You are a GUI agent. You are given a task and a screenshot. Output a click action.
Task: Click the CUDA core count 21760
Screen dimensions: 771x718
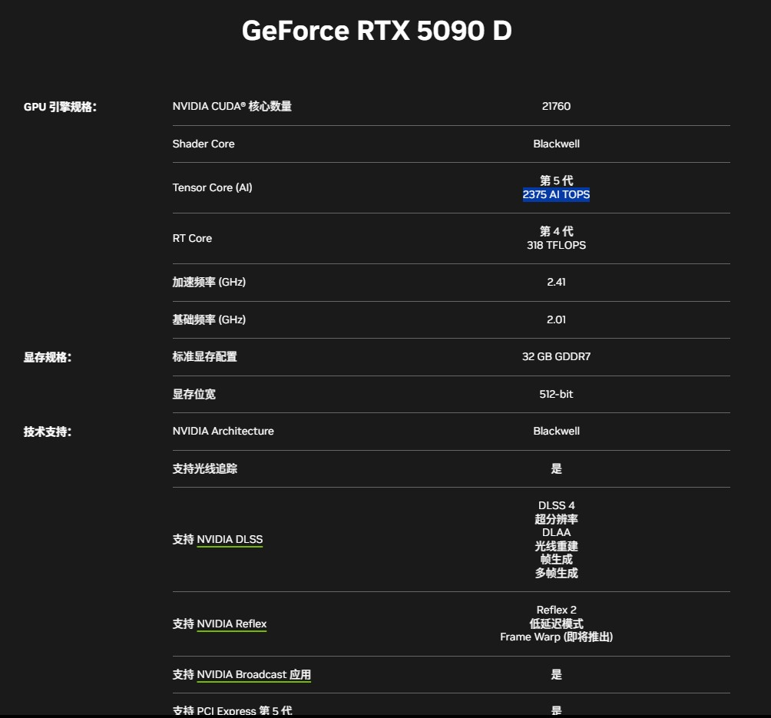[556, 107]
